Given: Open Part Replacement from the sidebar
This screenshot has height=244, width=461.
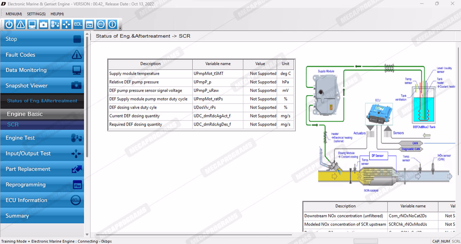Looking at the screenshot, I should pos(42,169).
